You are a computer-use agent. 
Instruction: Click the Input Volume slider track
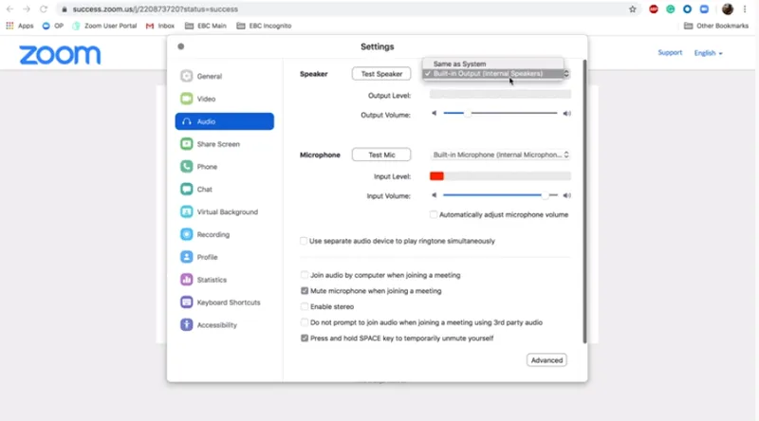500,195
